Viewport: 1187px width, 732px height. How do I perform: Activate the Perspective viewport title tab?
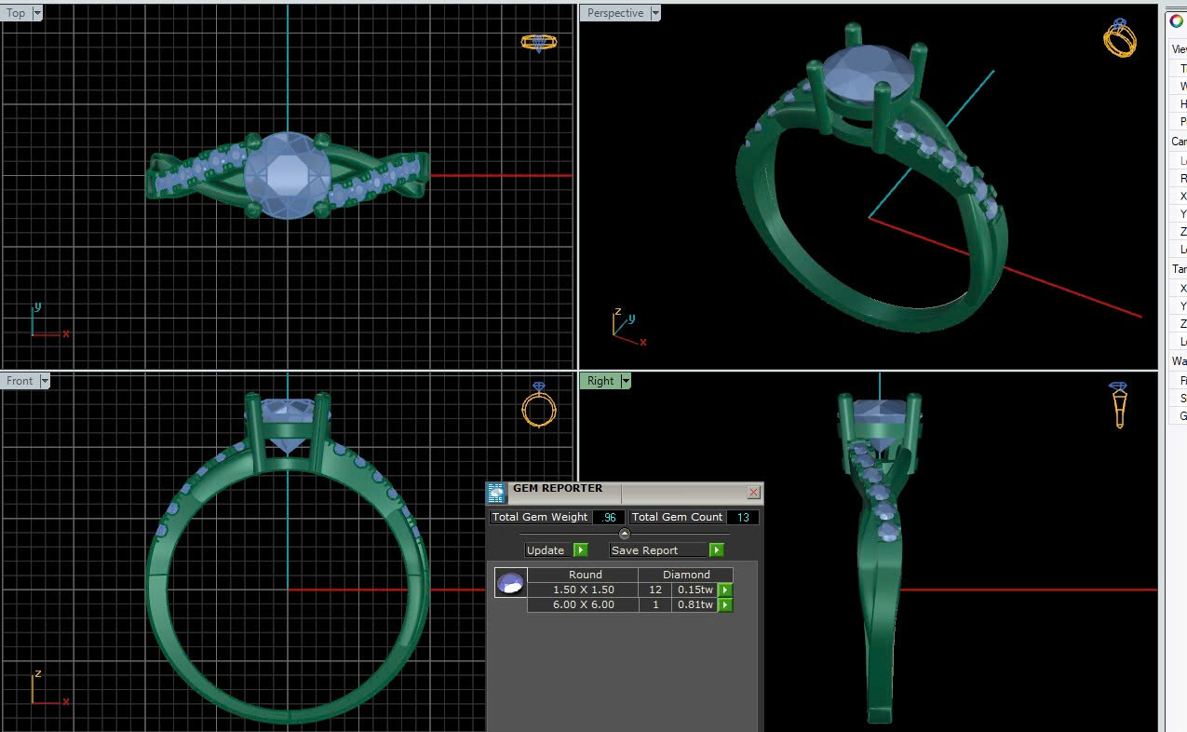pyautogui.click(x=614, y=13)
